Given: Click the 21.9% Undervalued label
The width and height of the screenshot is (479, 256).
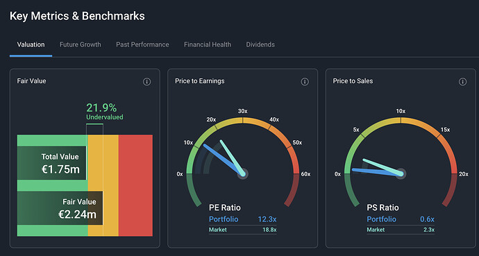Looking at the screenshot, I should tap(104, 112).
